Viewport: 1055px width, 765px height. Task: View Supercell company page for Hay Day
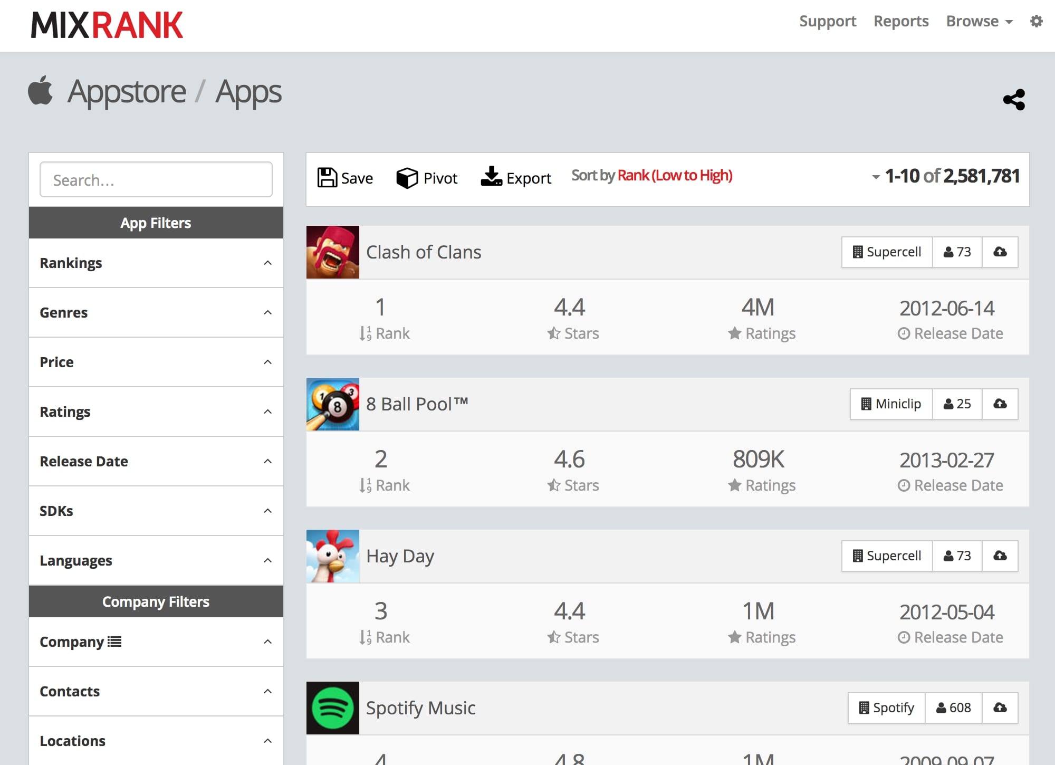(x=886, y=556)
